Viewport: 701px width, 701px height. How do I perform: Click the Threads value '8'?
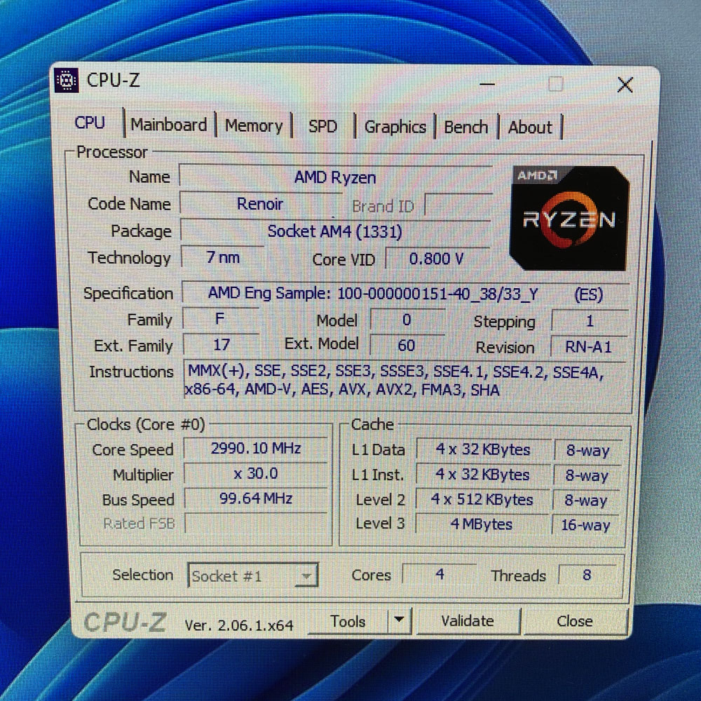point(587,575)
